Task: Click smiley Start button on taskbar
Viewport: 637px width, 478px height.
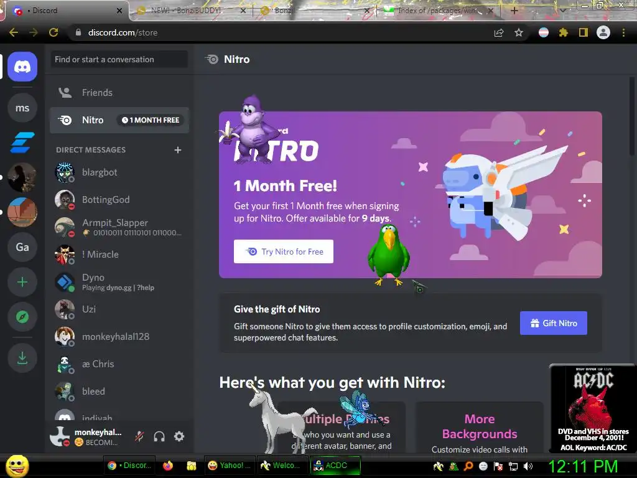Action: (x=17, y=466)
